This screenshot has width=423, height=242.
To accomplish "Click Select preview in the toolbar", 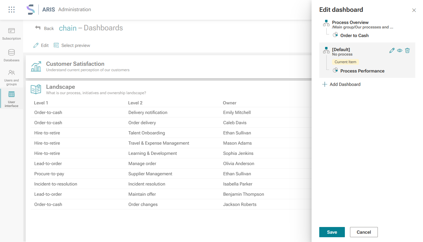I will pyautogui.click(x=72, y=45).
